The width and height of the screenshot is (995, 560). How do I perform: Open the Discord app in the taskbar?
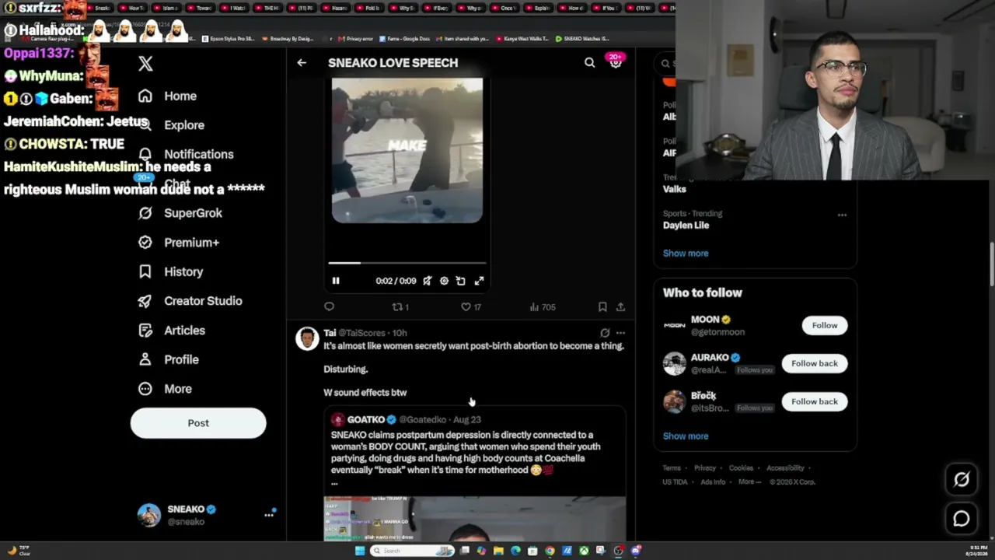(636, 551)
